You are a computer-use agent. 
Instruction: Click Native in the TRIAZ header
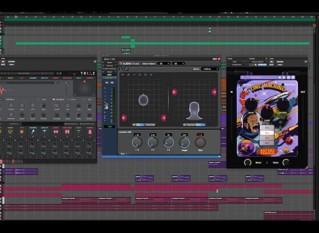click(11, 65)
